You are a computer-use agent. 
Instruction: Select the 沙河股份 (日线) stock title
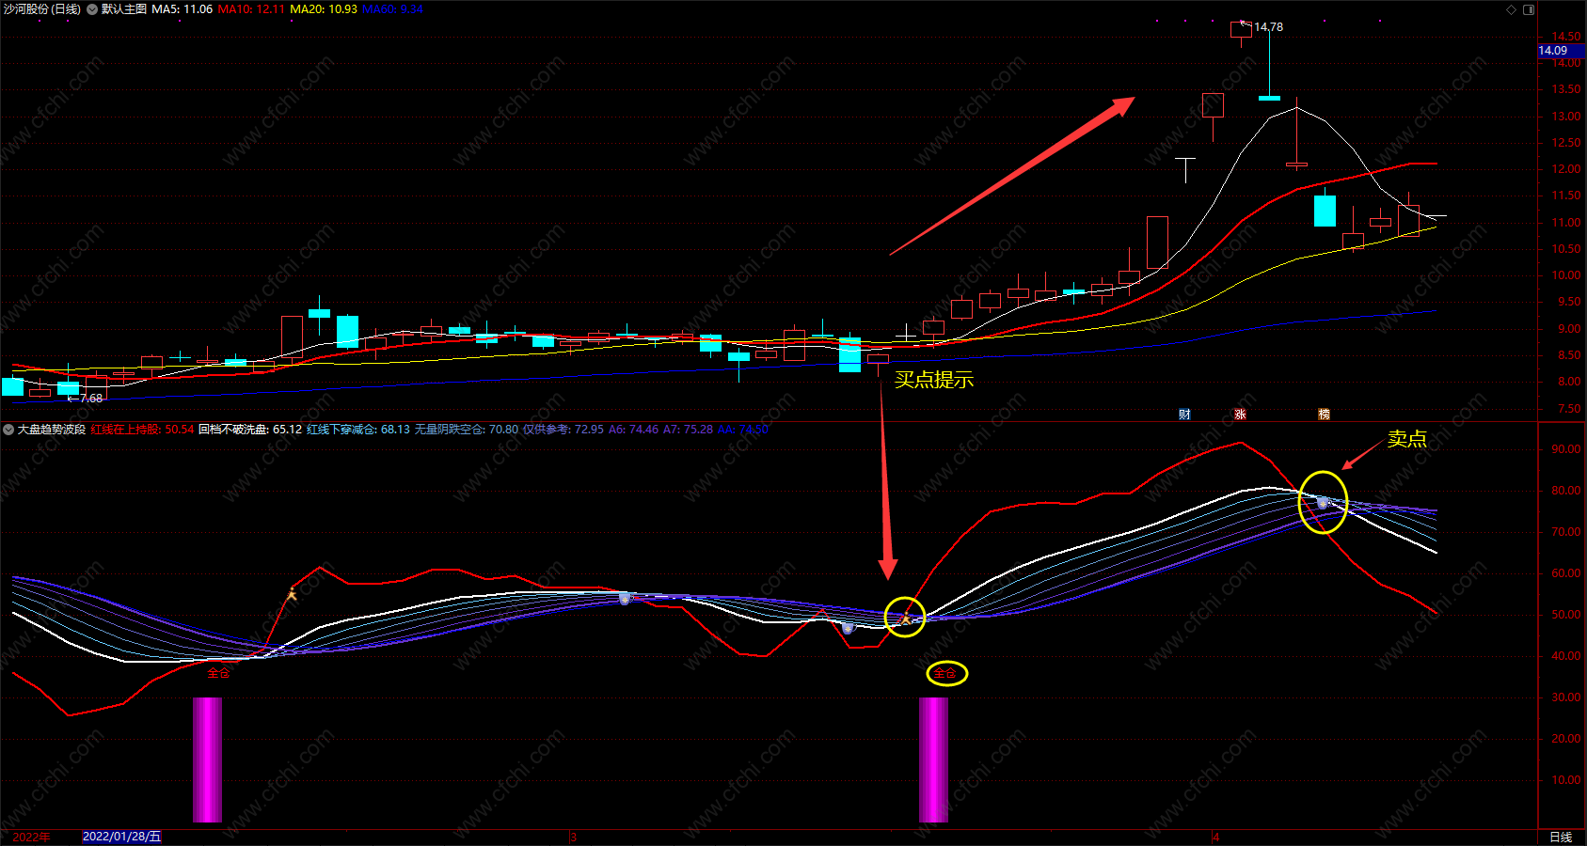(x=42, y=9)
